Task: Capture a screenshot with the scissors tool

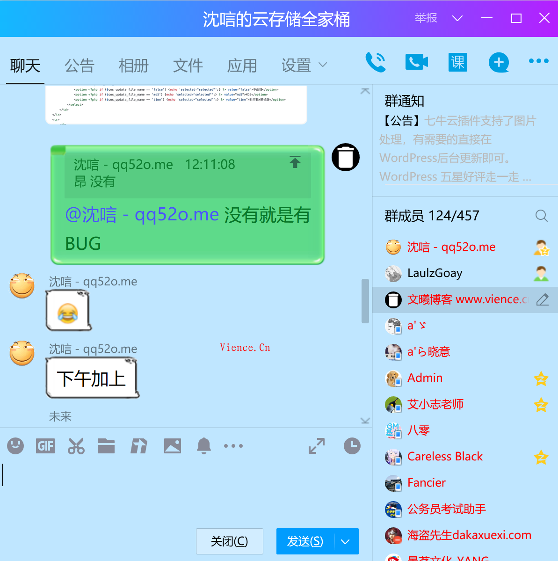Action: 76,446
